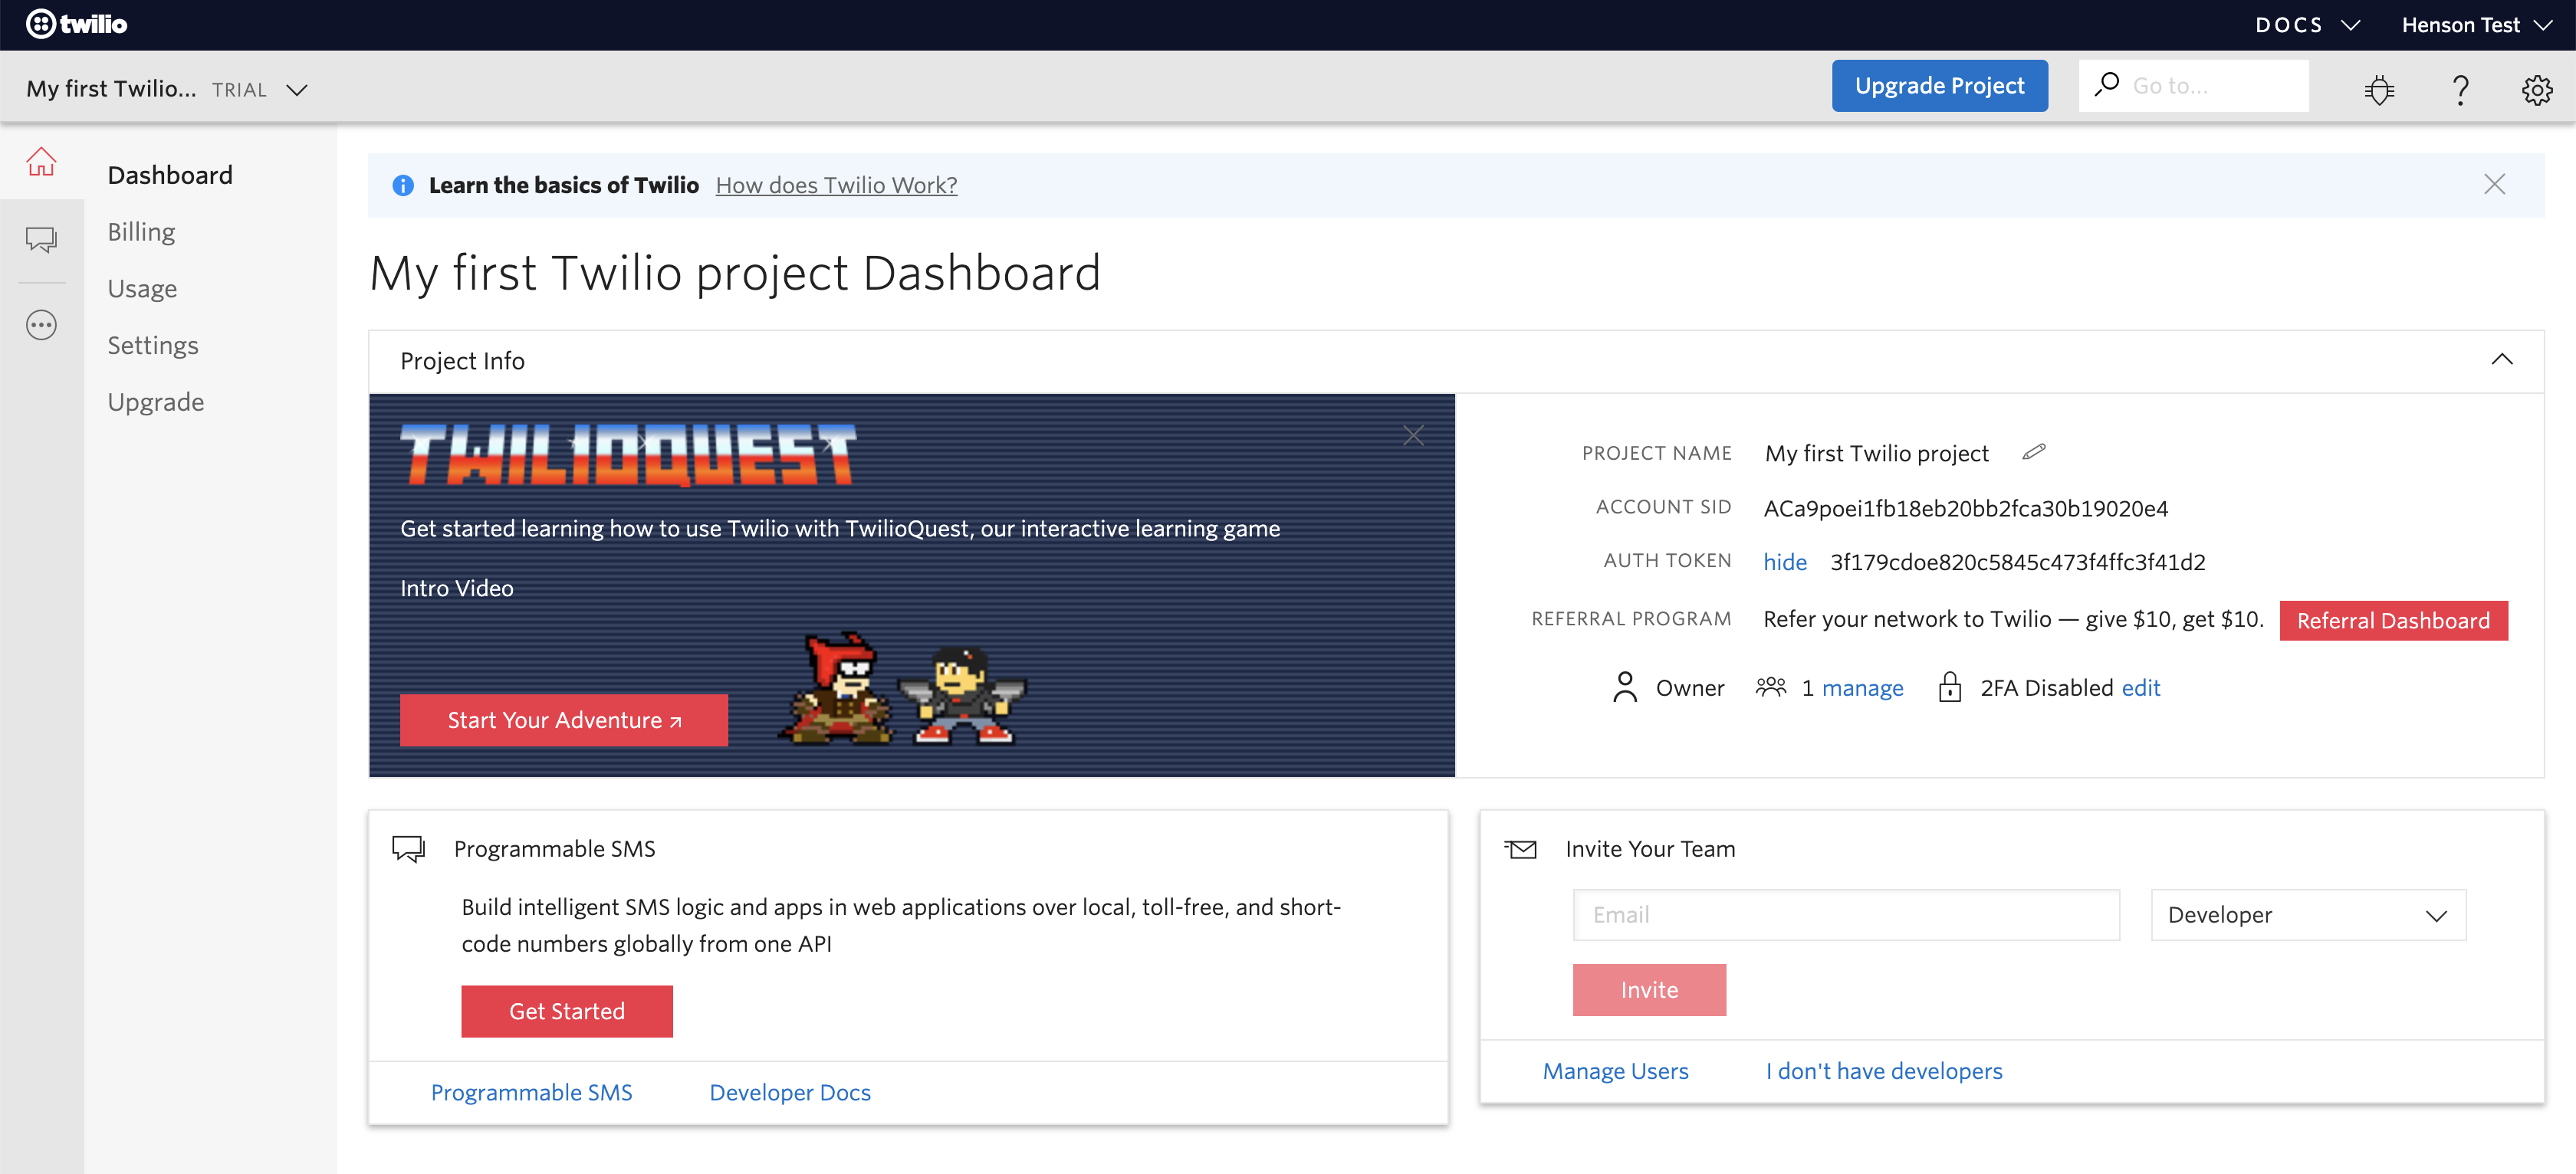This screenshot has width=2576, height=1174.
Task: Click Start Your Adventure button
Action: tap(564, 720)
